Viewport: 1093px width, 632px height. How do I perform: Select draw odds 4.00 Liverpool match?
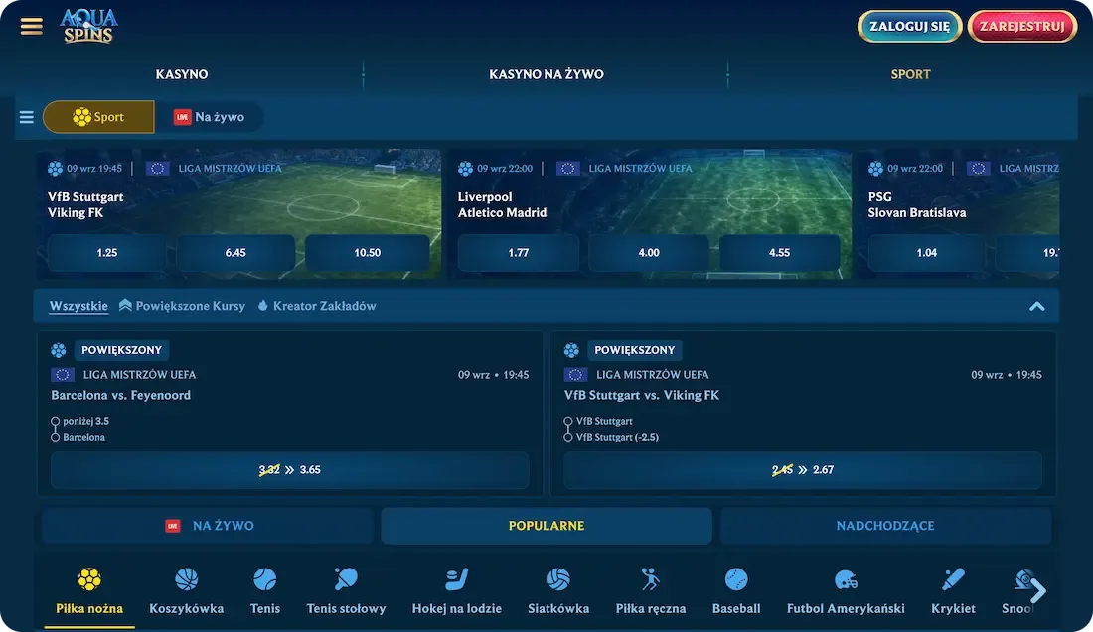[649, 253]
